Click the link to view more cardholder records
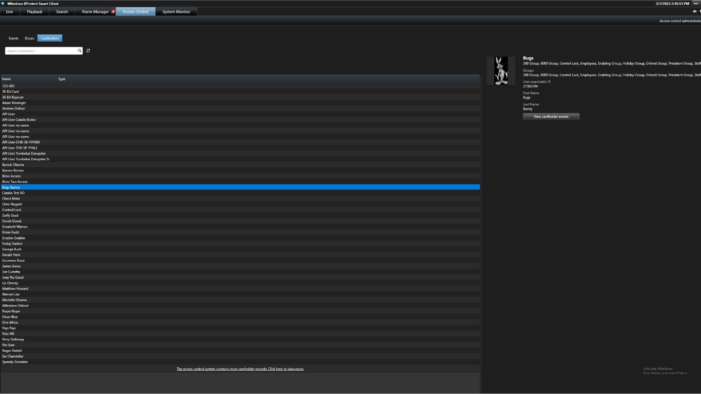The width and height of the screenshot is (701, 394). [240, 369]
